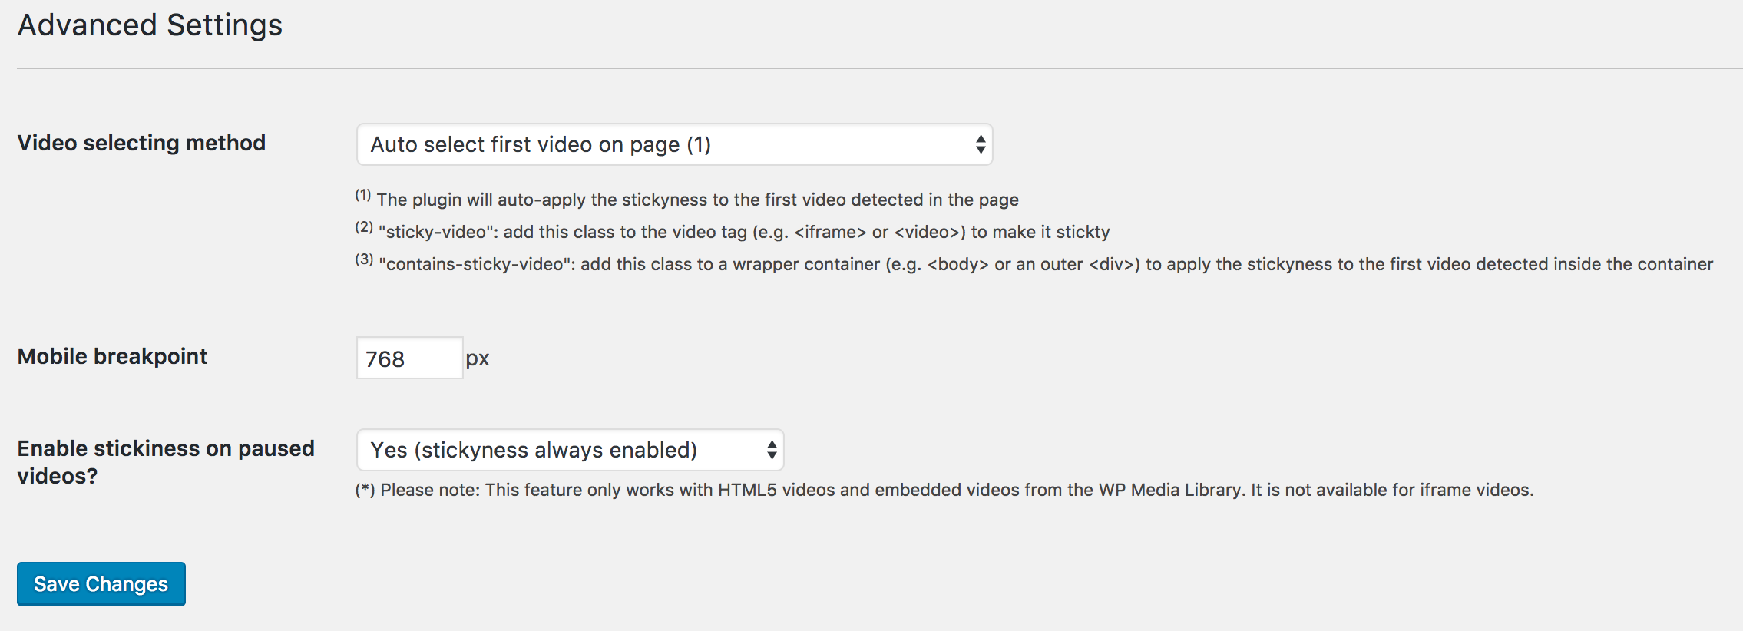The width and height of the screenshot is (1743, 631).
Task: Click the "px" unit text
Action: coord(478,358)
